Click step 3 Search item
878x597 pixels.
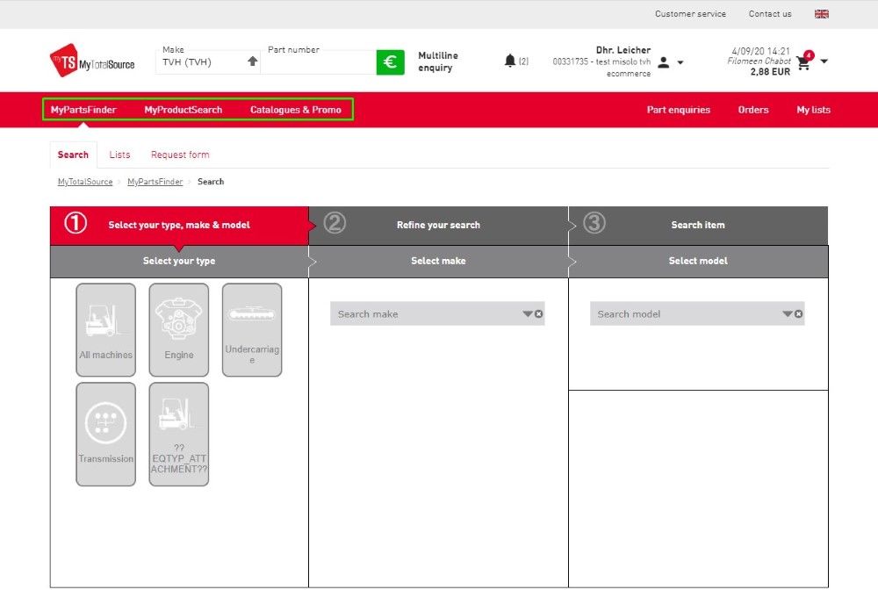coord(698,225)
